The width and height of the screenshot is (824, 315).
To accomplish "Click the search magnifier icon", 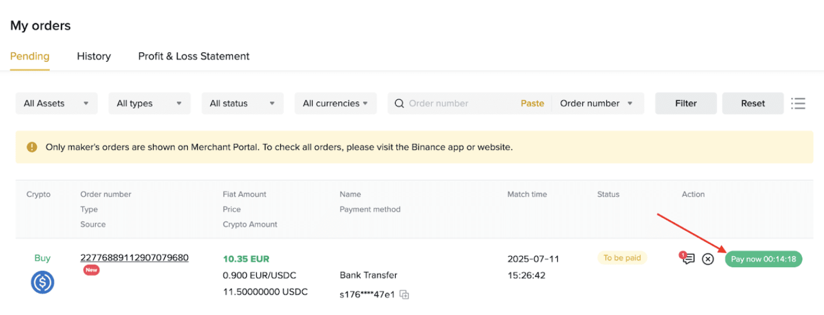I will click(400, 103).
